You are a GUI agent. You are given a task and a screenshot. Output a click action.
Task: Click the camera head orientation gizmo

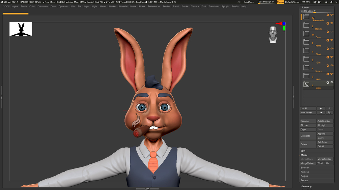[x=273, y=35]
